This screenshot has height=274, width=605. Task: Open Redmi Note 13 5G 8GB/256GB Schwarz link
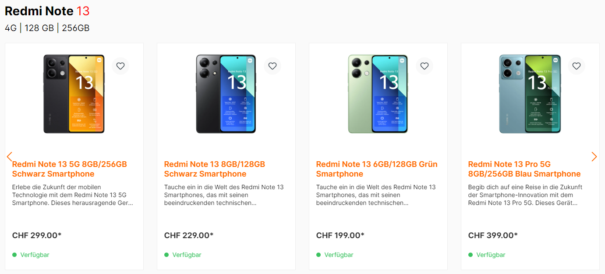coord(70,169)
